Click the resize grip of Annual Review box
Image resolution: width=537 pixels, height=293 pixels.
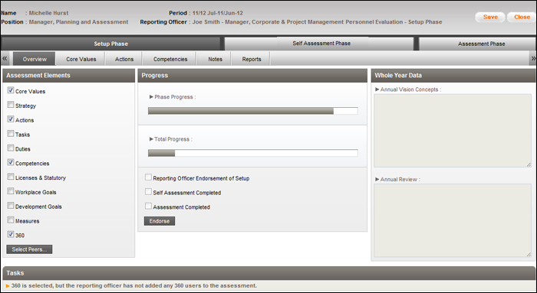coord(529,255)
